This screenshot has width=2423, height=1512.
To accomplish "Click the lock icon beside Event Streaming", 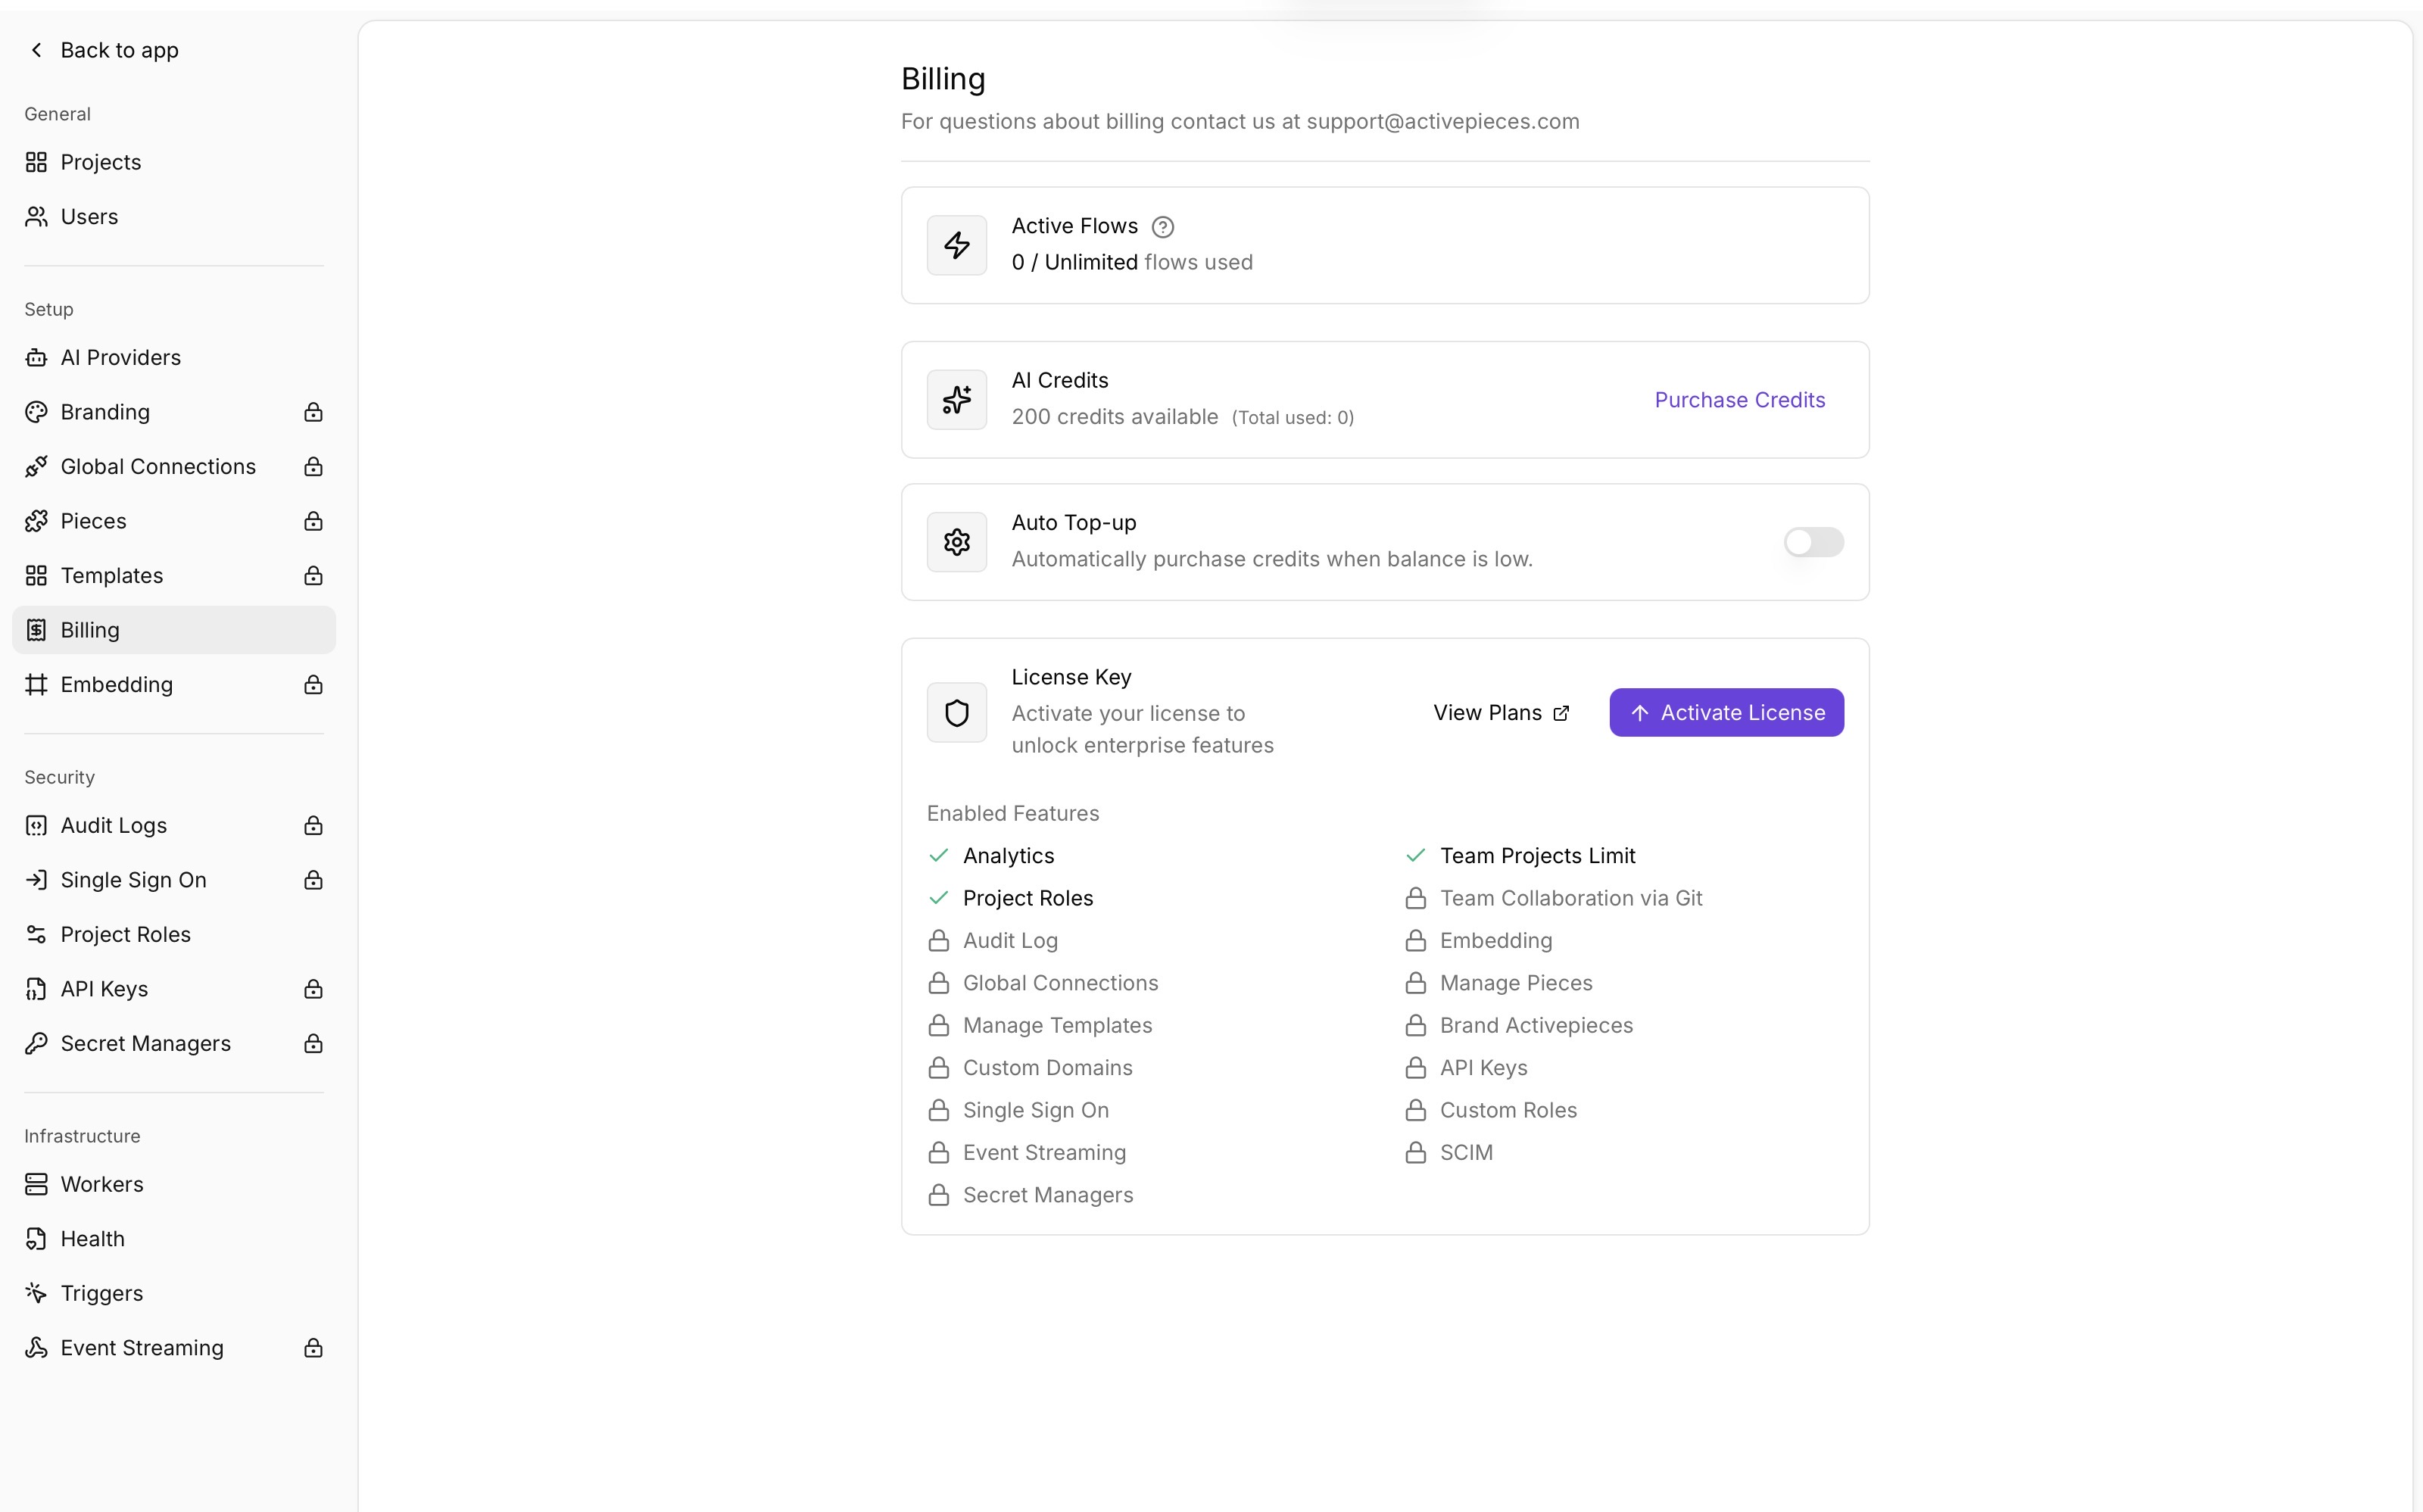I will 313,1348.
